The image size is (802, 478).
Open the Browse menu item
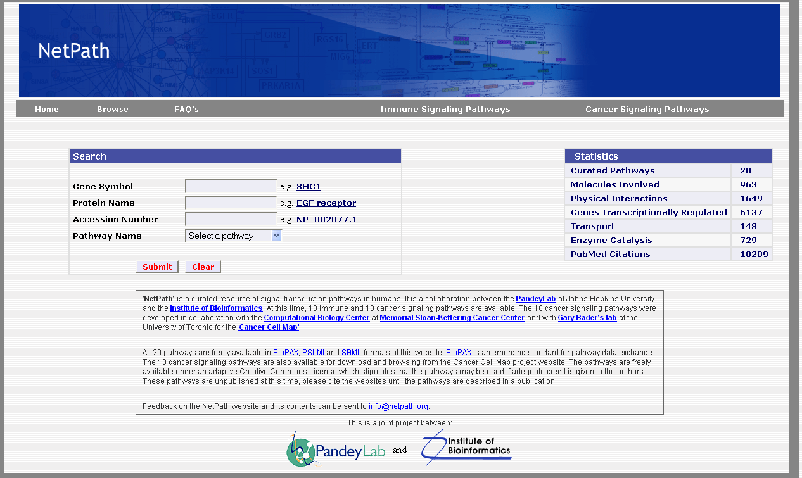tap(113, 110)
